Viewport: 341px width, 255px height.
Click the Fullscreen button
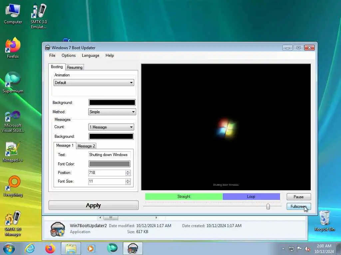(x=299, y=207)
